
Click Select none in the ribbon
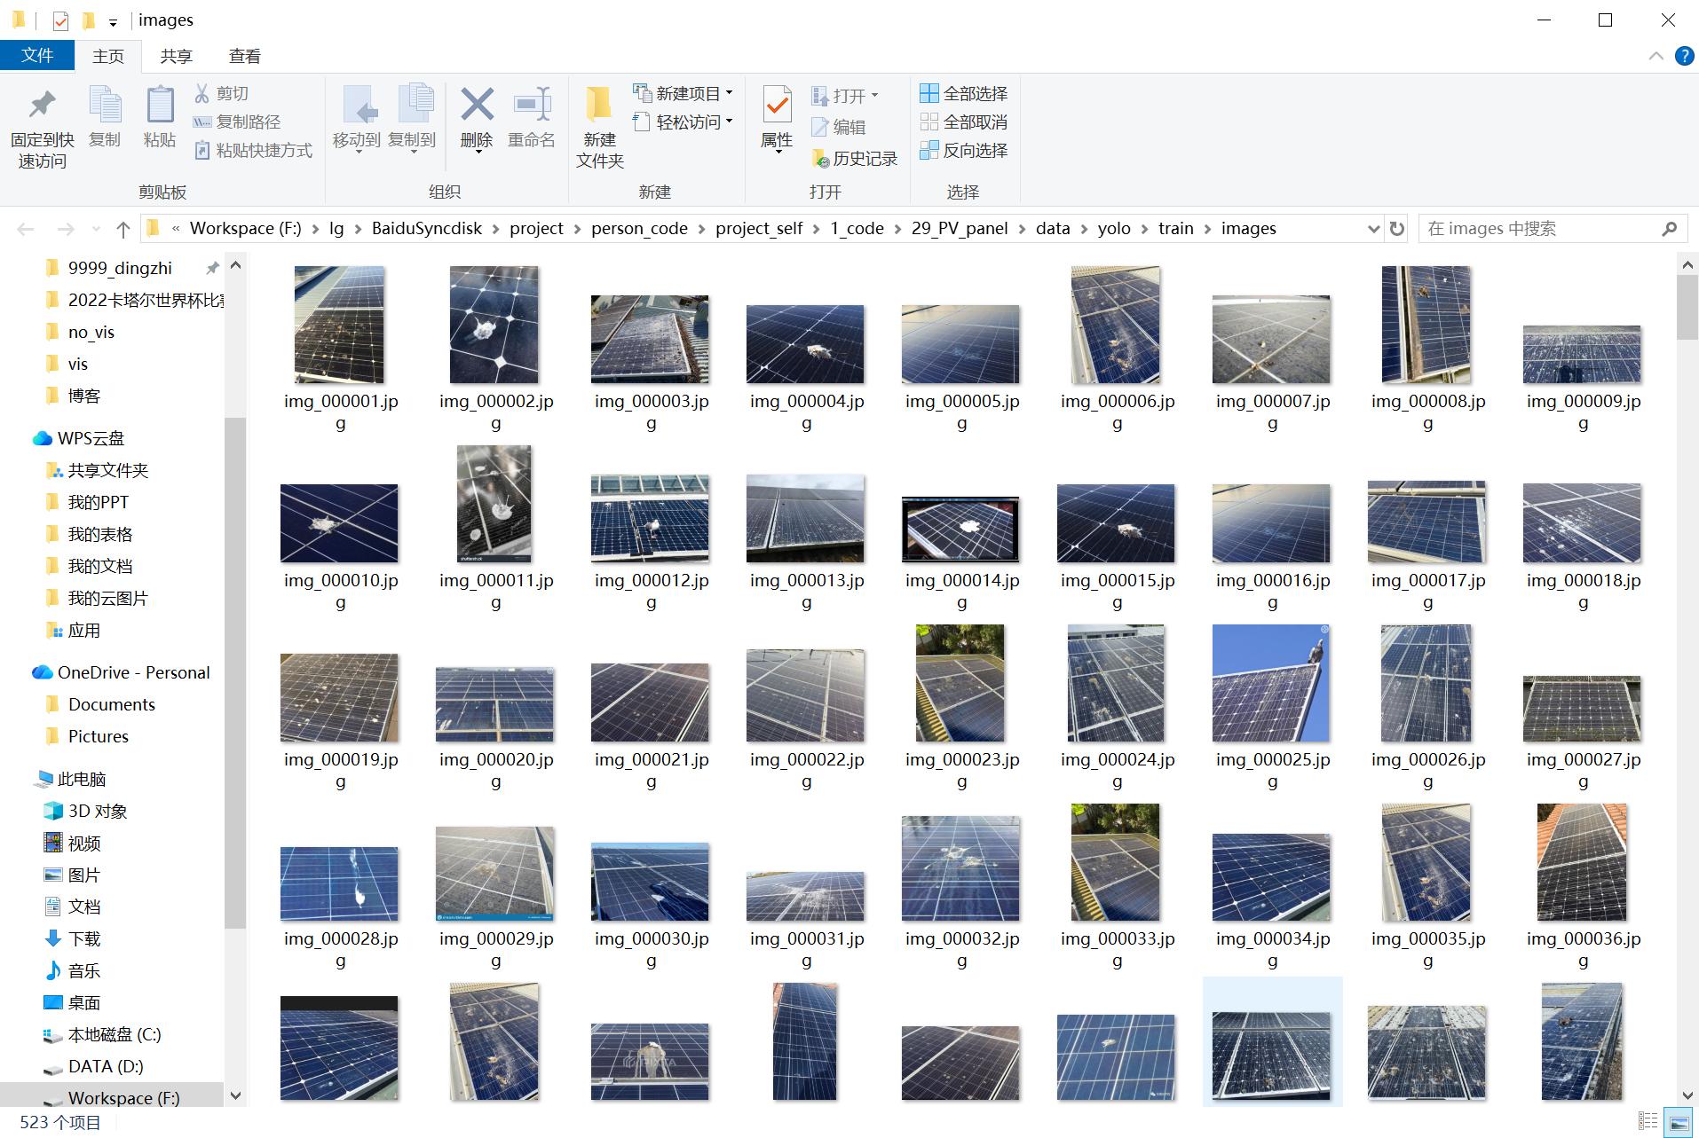coord(964,122)
